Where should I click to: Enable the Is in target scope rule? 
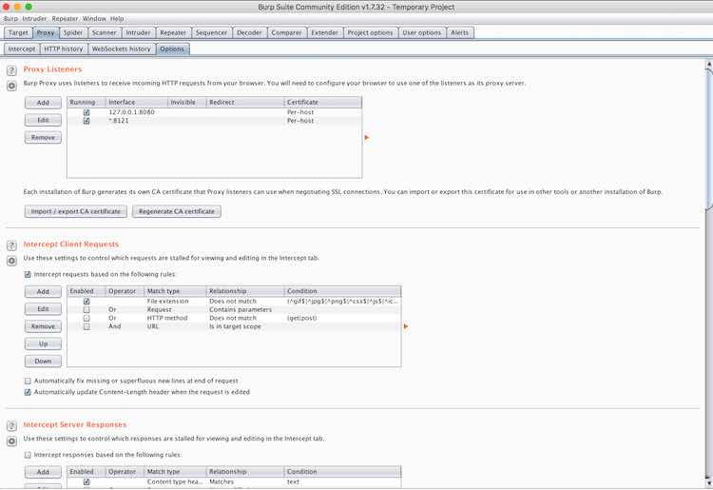87,326
